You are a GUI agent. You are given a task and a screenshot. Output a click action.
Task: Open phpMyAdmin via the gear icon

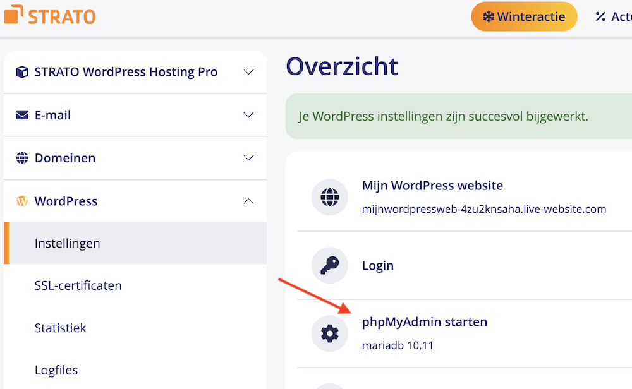click(329, 333)
